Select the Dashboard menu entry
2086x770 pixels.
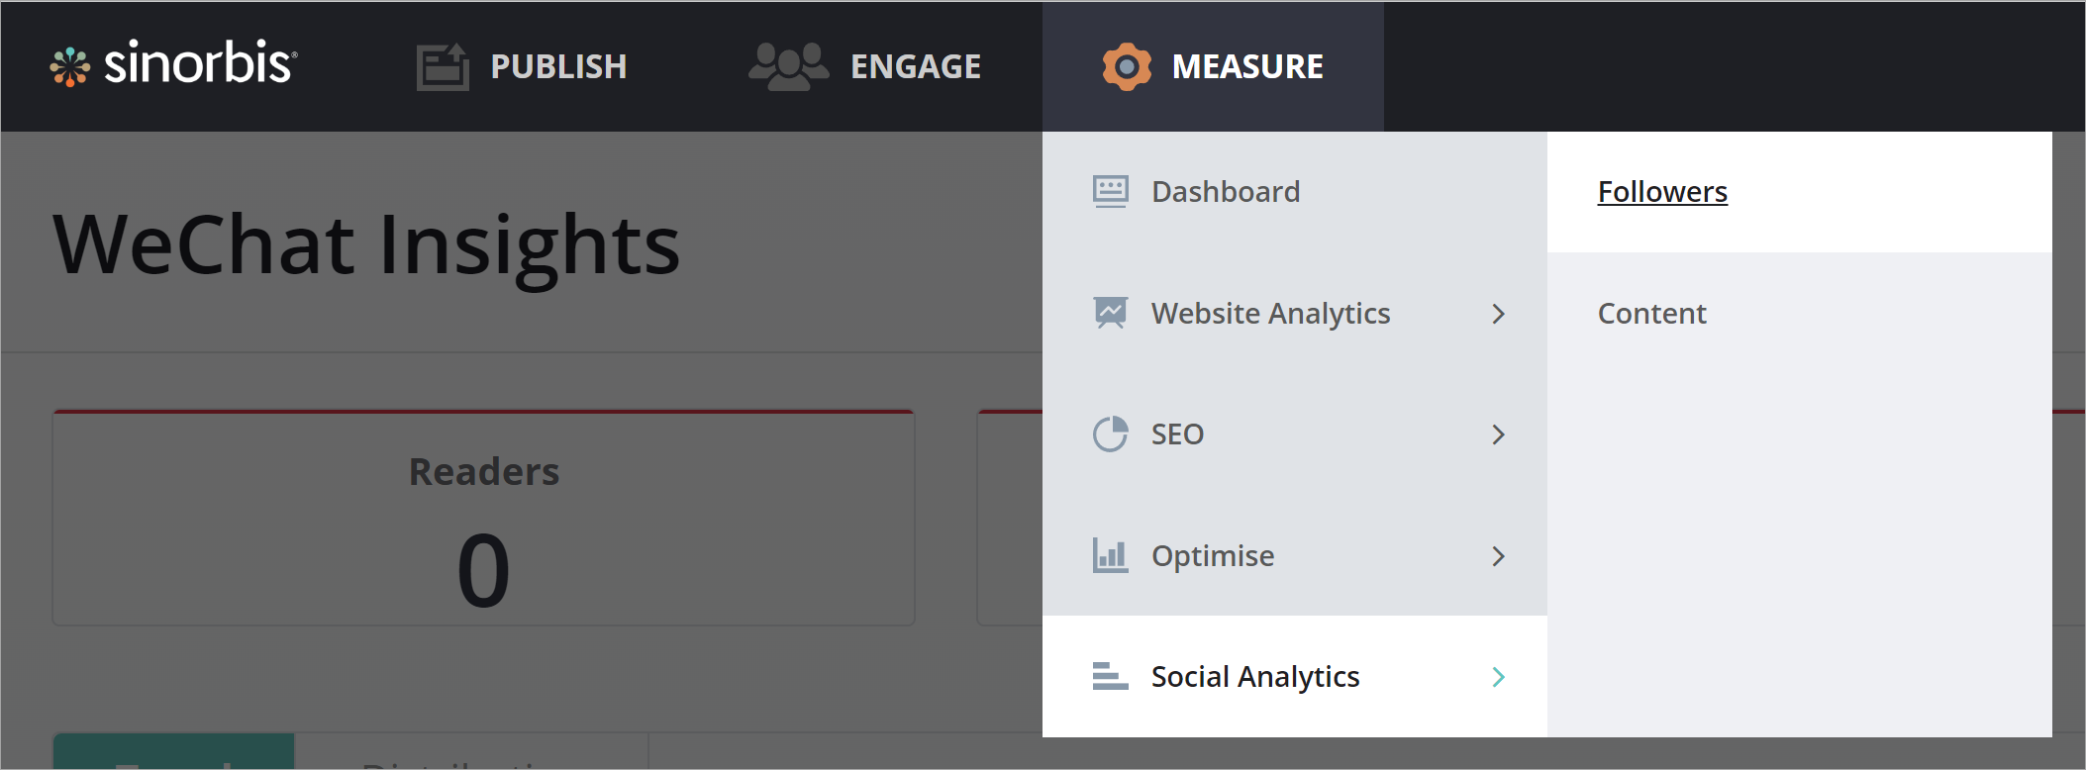coord(1226,191)
